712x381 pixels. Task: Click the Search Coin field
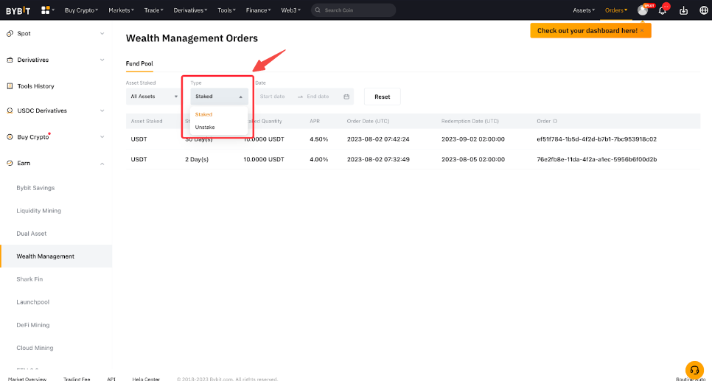(x=353, y=10)
